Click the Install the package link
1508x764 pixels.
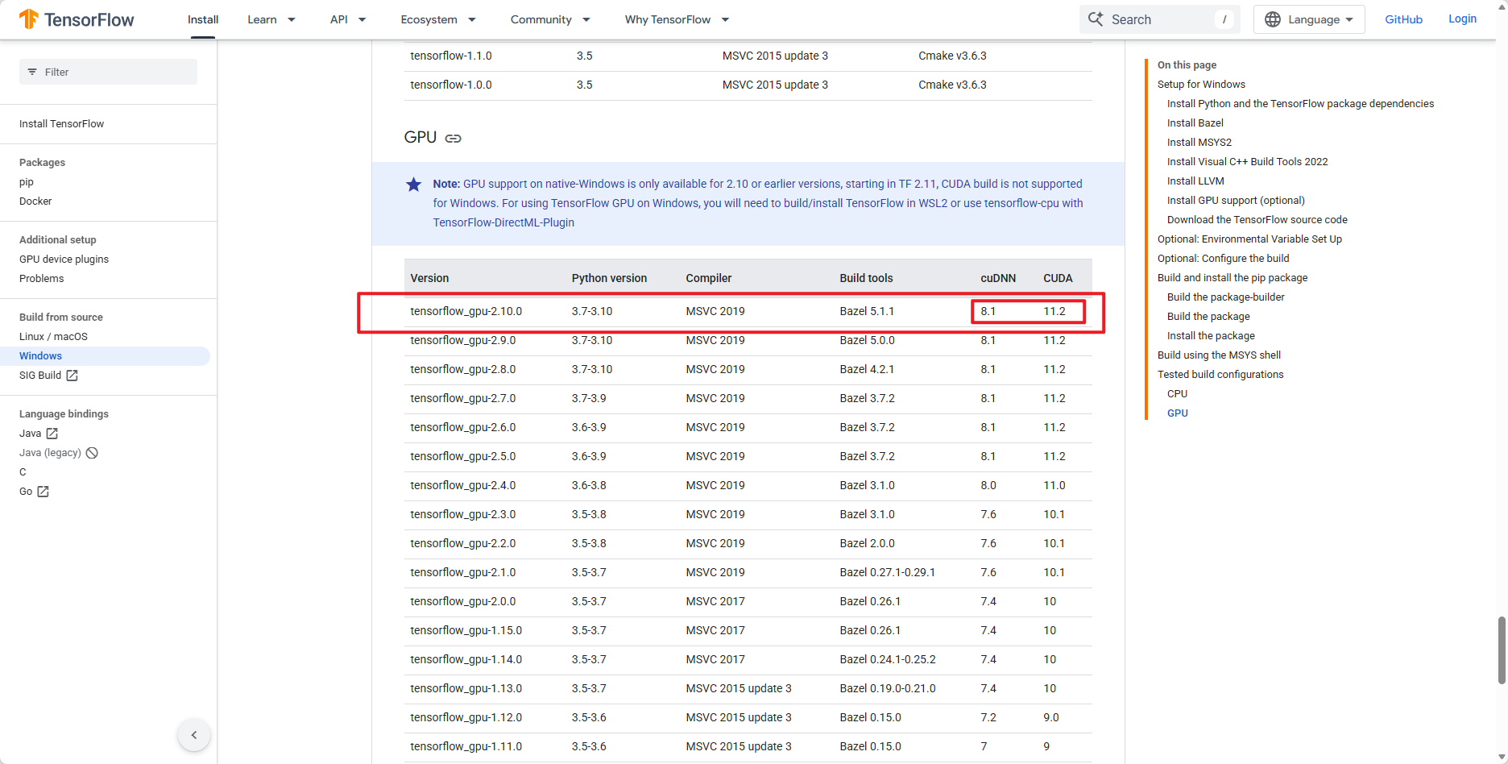coord(1211,336)
